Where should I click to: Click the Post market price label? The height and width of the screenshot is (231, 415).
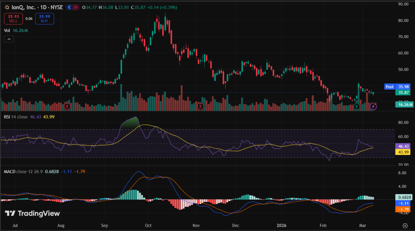pyautogui.click(x=389, y=86)
